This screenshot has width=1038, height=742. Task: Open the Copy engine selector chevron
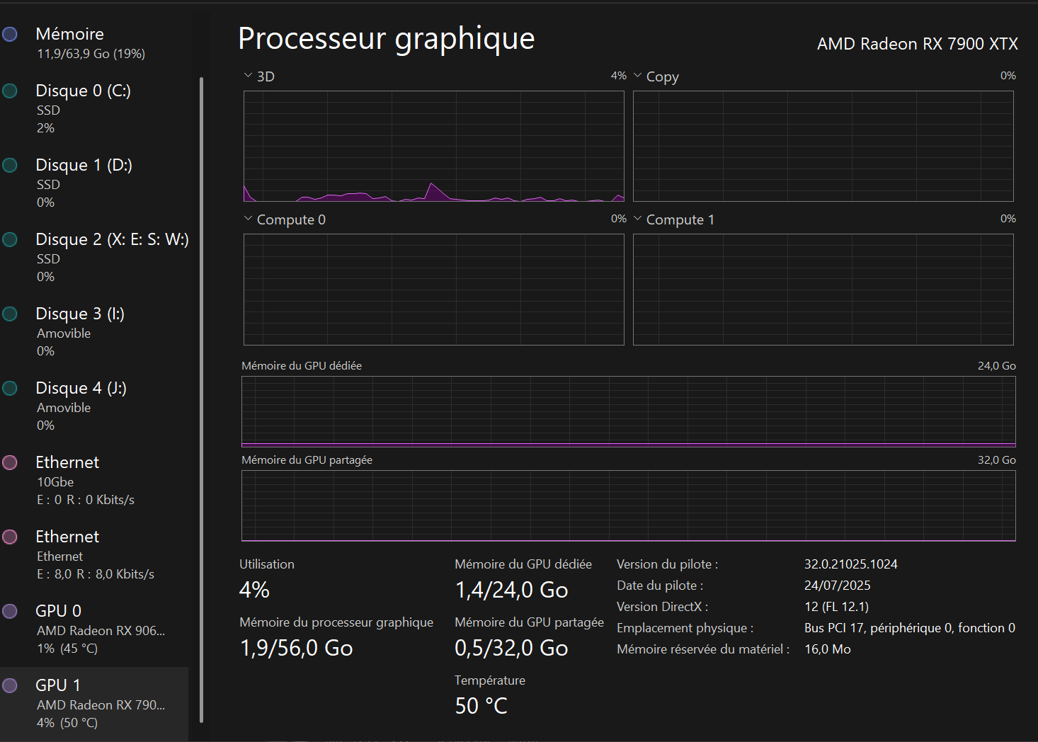(x=637, y=75)
